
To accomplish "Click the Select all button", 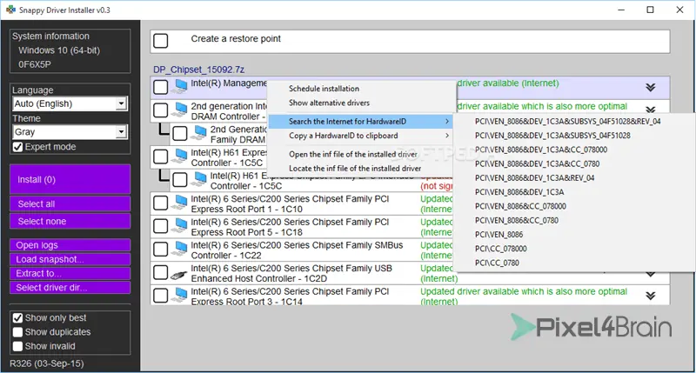I will [x=70, y=204].
